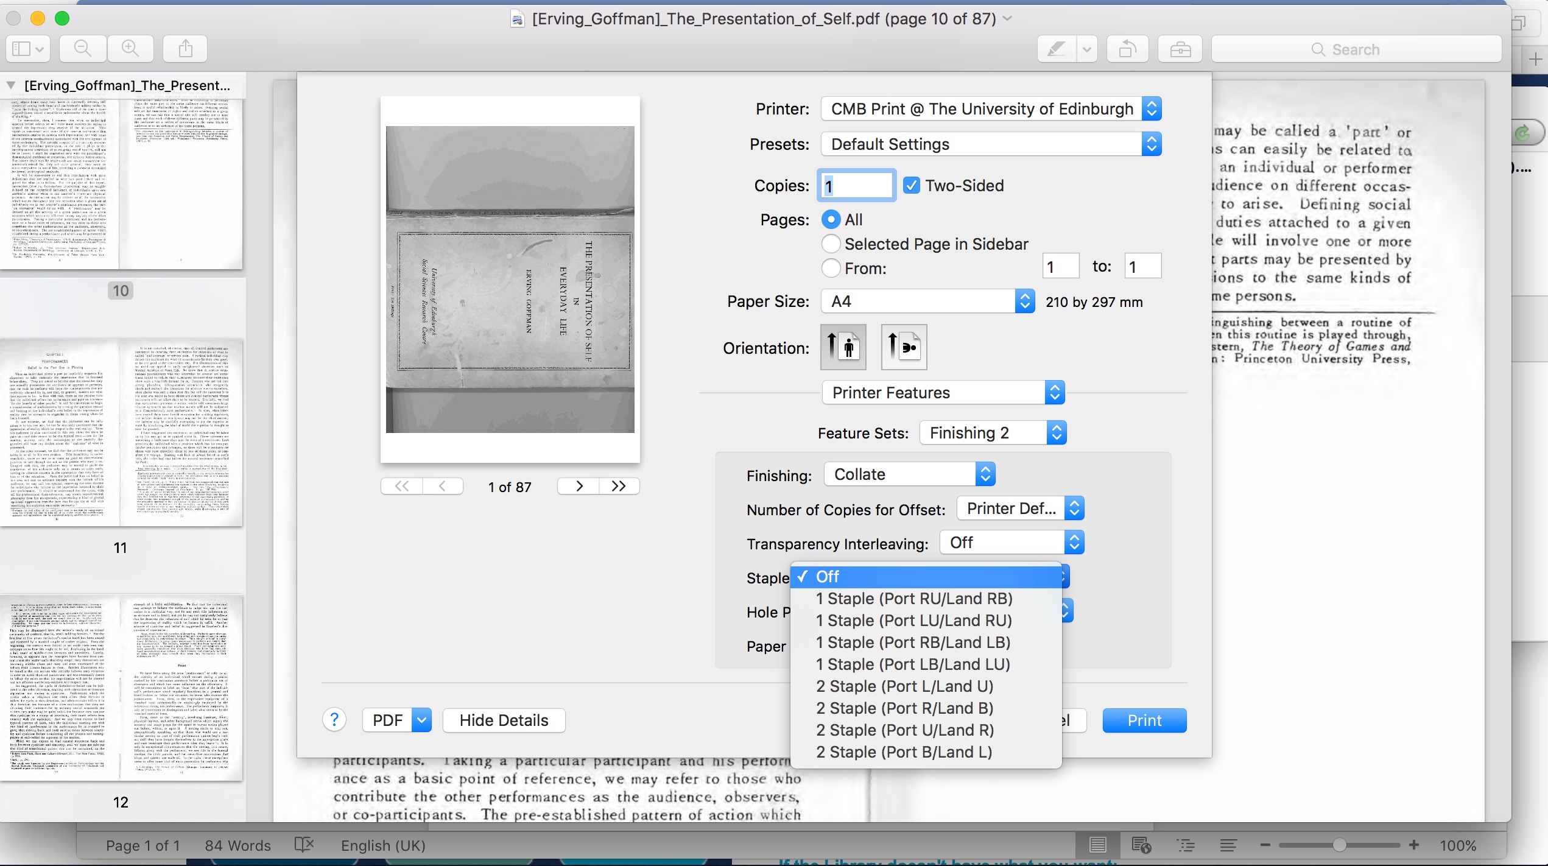1548x866 pixels.
Task: Click the highlight pen markup icon
Action: pyautogui.click(x=1057, y=49)
